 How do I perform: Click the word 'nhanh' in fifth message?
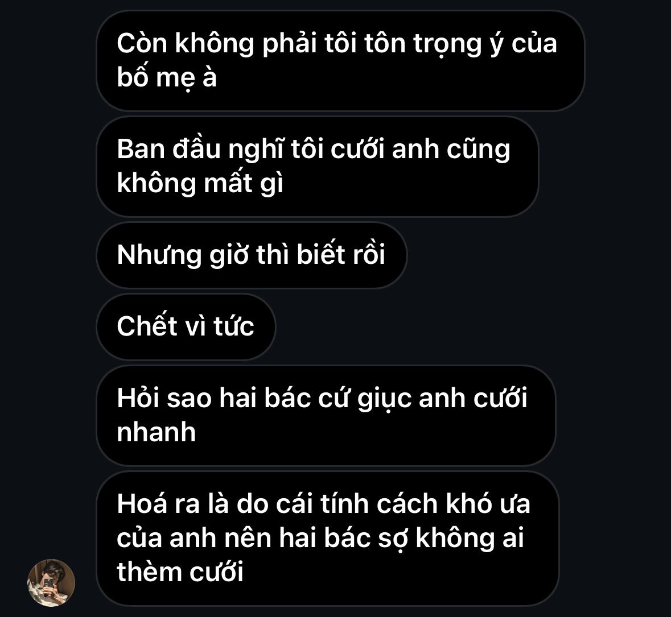[x=156, y=432]
